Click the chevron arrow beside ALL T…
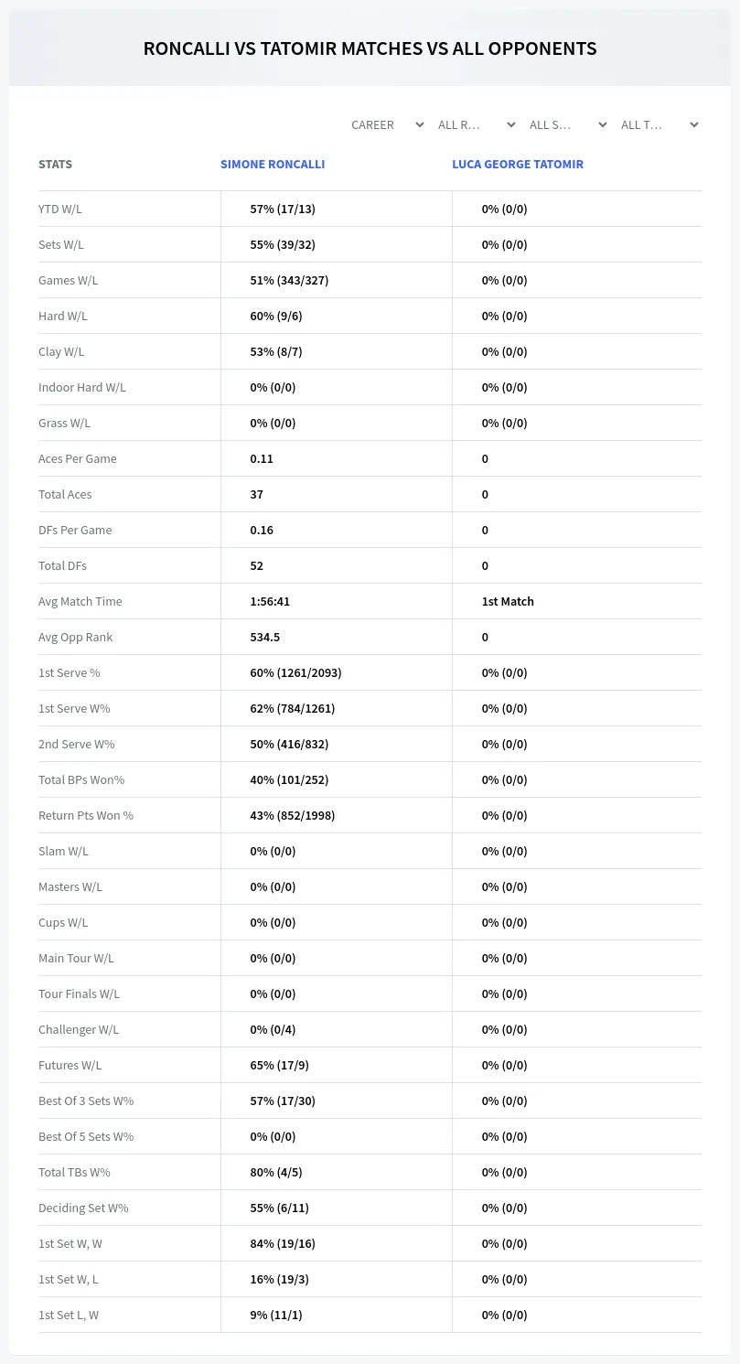 click(694, 124)
